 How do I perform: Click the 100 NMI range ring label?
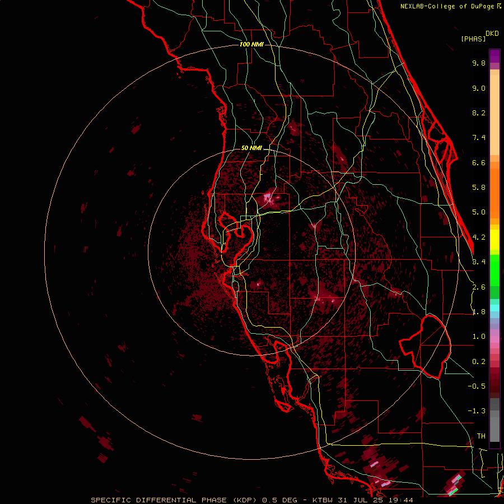click(251, 44)
